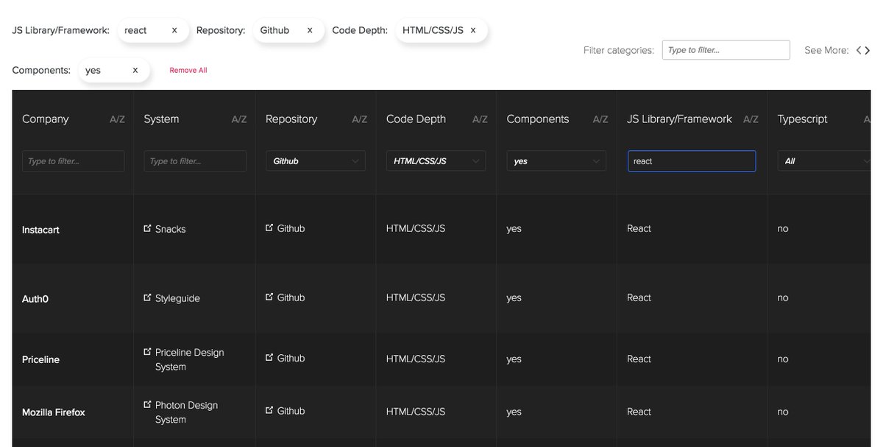This screenshot has width=883, height=447.
Task: Click the Code Depth column header
Action: 416,119
